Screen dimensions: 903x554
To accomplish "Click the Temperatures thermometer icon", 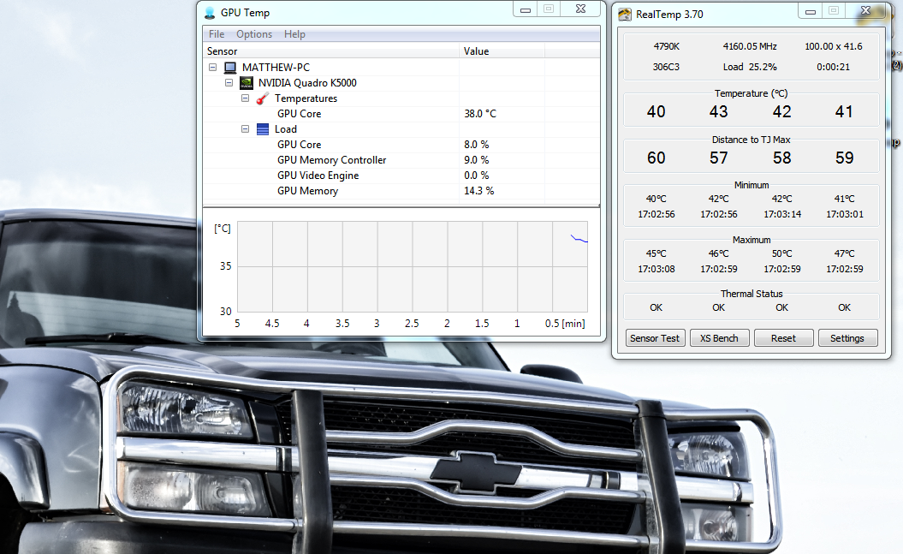I will (263, 98).
